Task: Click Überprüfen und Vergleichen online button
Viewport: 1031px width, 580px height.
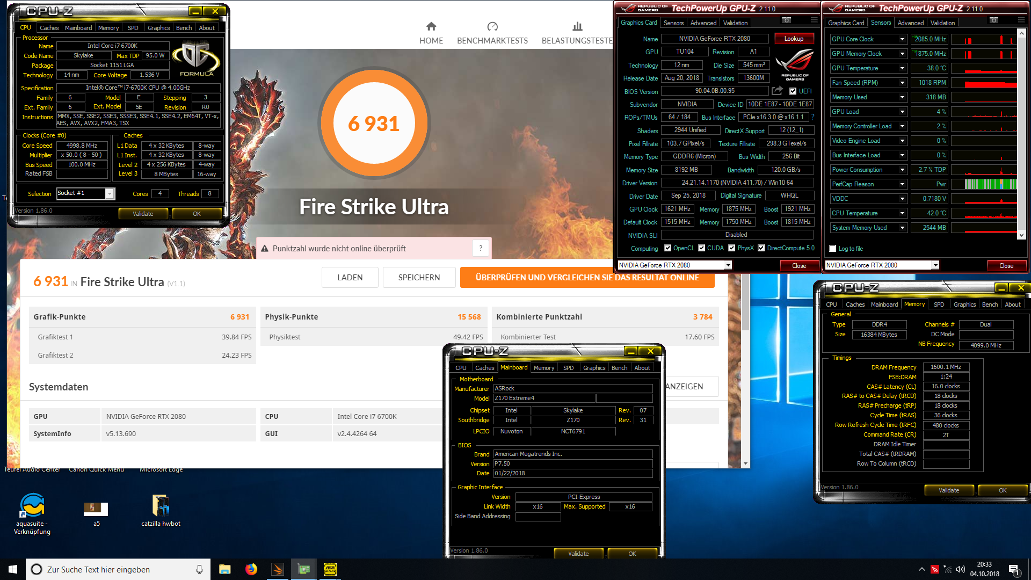Action: point(587,278)
